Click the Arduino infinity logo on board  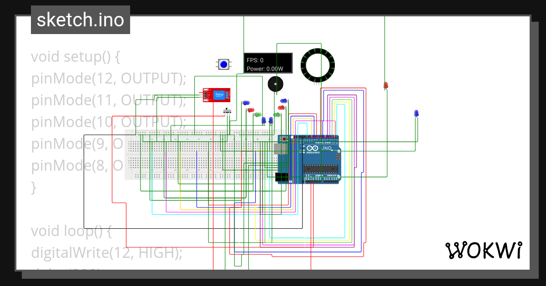point(312,148)
